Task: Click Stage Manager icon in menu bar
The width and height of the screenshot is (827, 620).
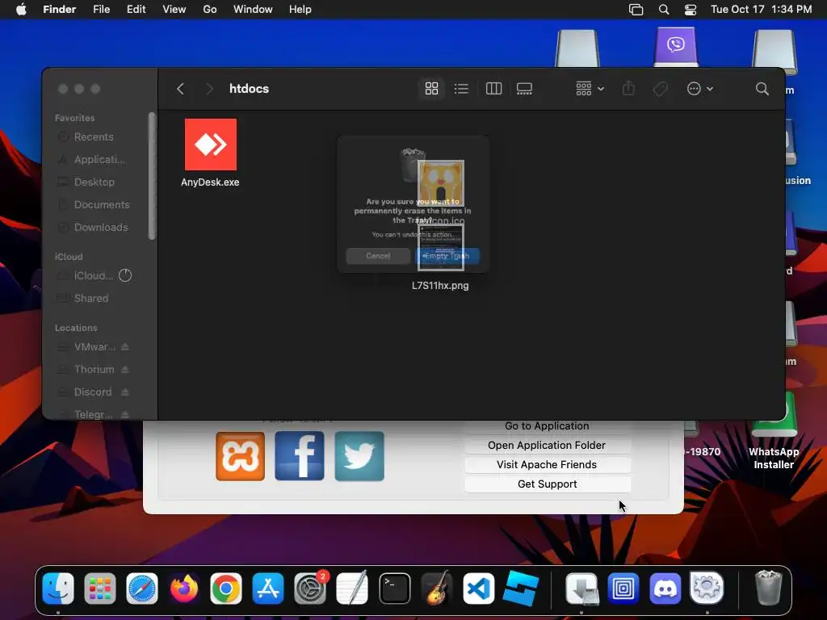Action: click(x=636, y=10)
